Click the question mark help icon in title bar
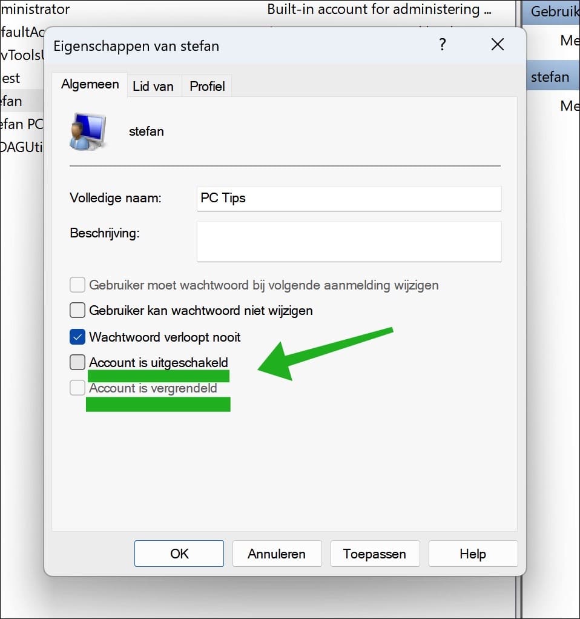Viewport: 580px width, 619px height. pyautogui.click(x=443, y=44)
